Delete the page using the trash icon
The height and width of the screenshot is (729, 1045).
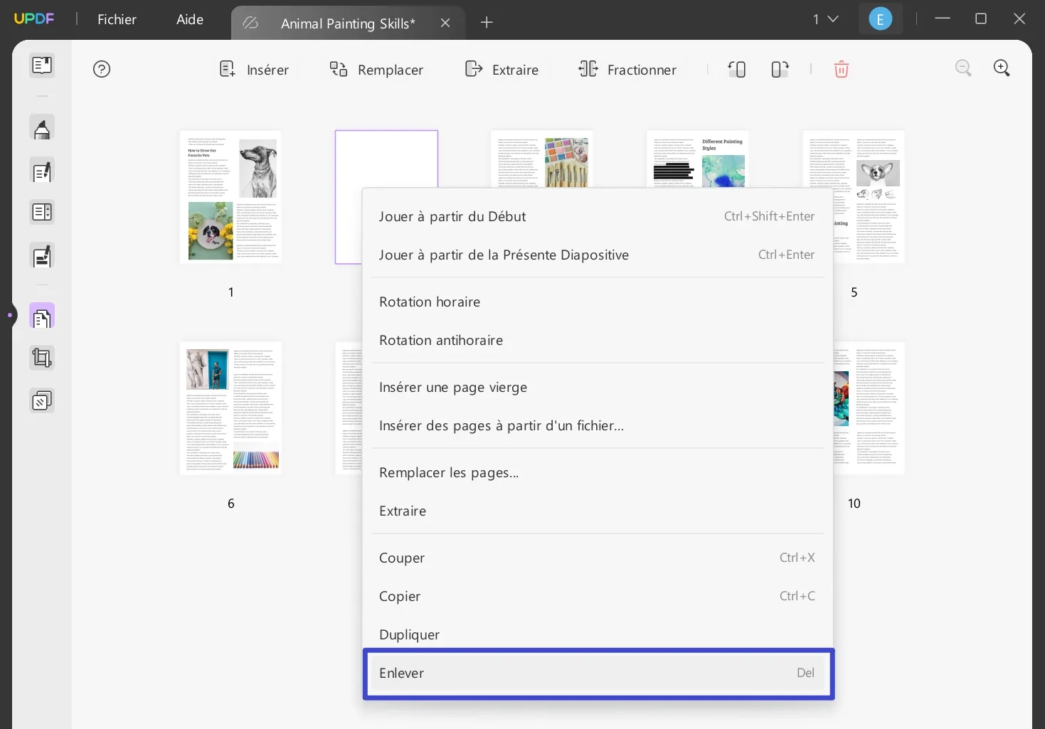[x=842, y=69]
